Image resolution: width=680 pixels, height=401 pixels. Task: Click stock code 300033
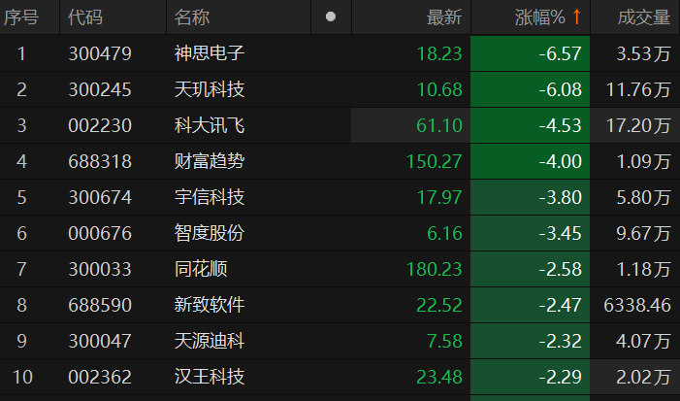tap(100, 270)
